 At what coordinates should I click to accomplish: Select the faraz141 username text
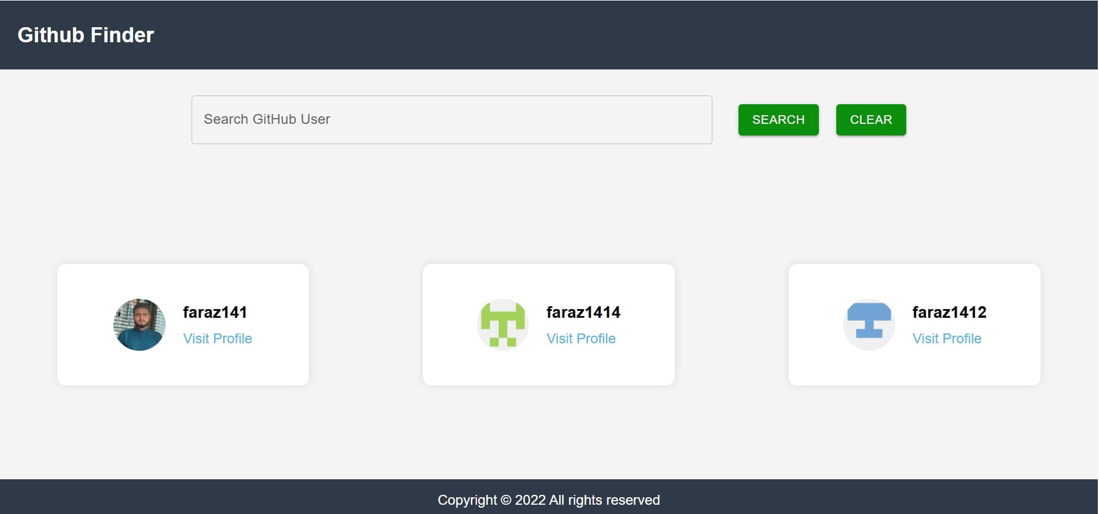tap(215, 313)
